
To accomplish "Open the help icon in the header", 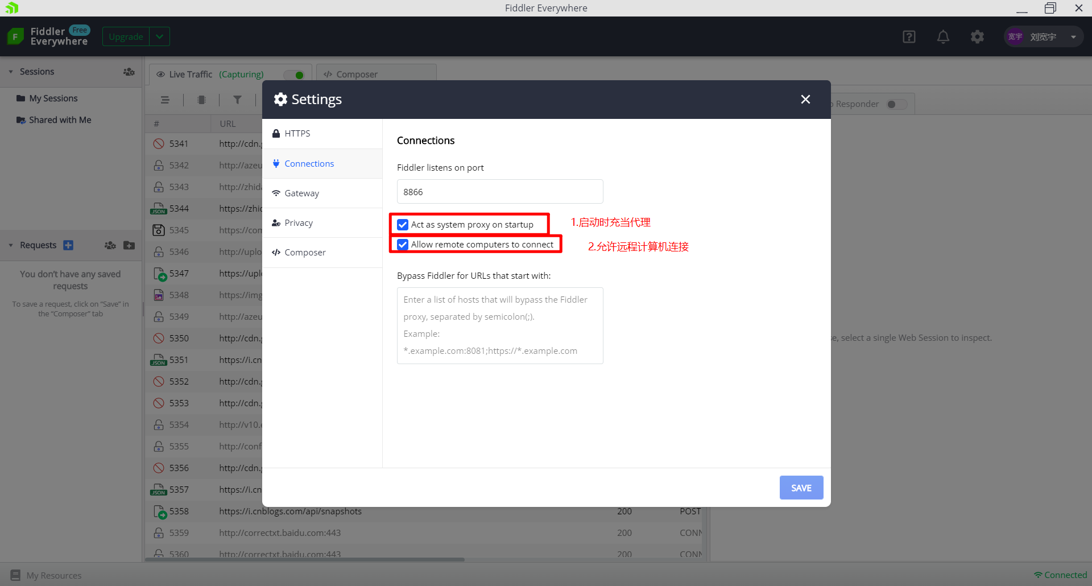I will (x=909, y=37).
